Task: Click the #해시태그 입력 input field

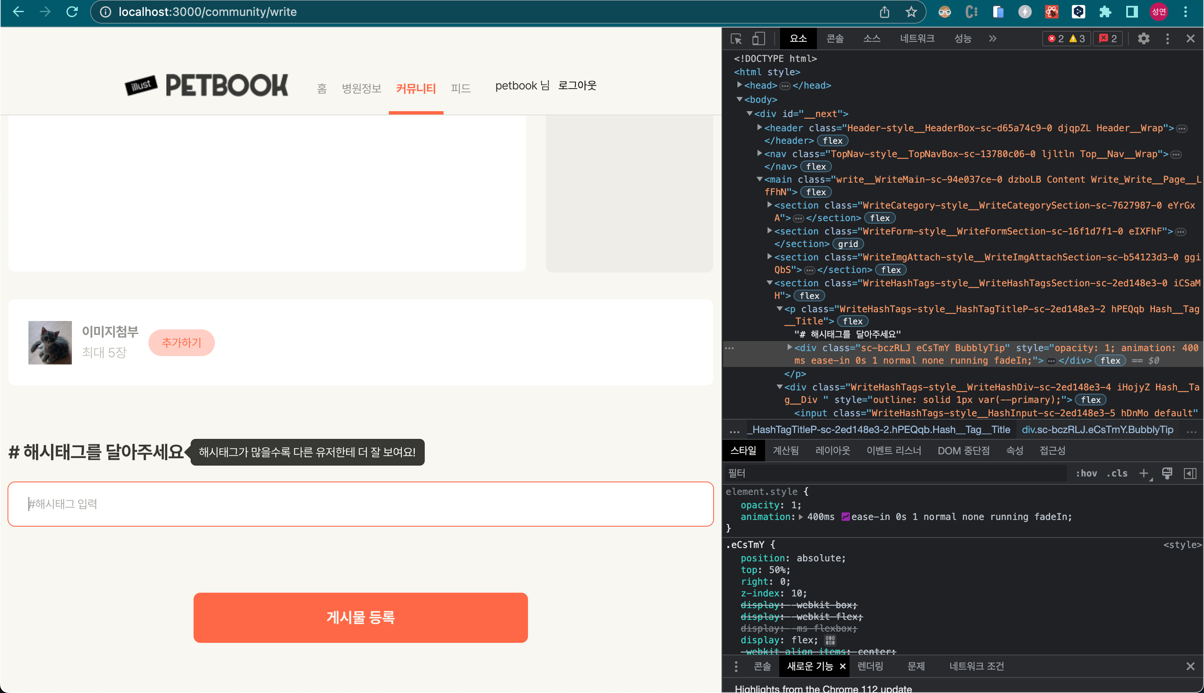Action: [x=360, y=504]
